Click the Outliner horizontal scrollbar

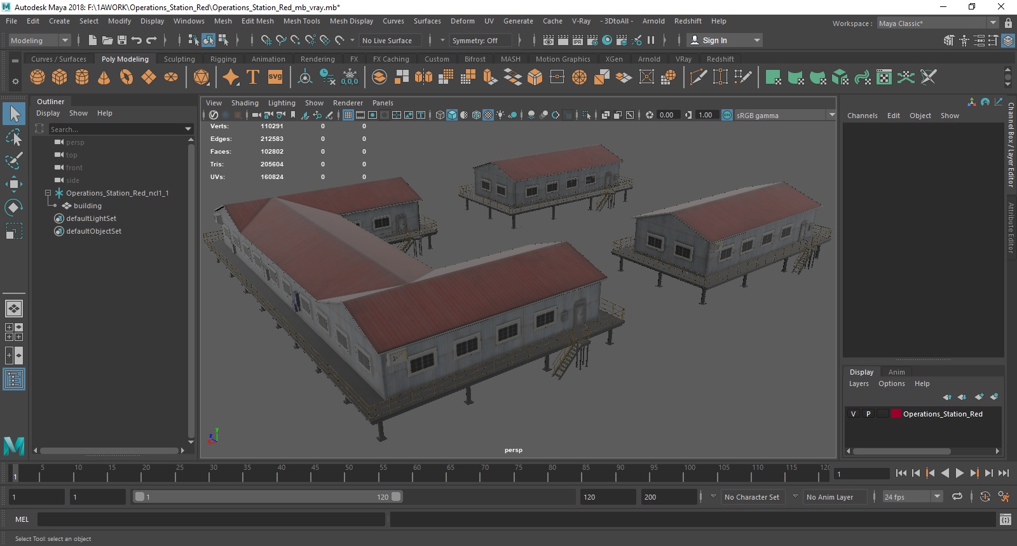click(x=109, y=451)
